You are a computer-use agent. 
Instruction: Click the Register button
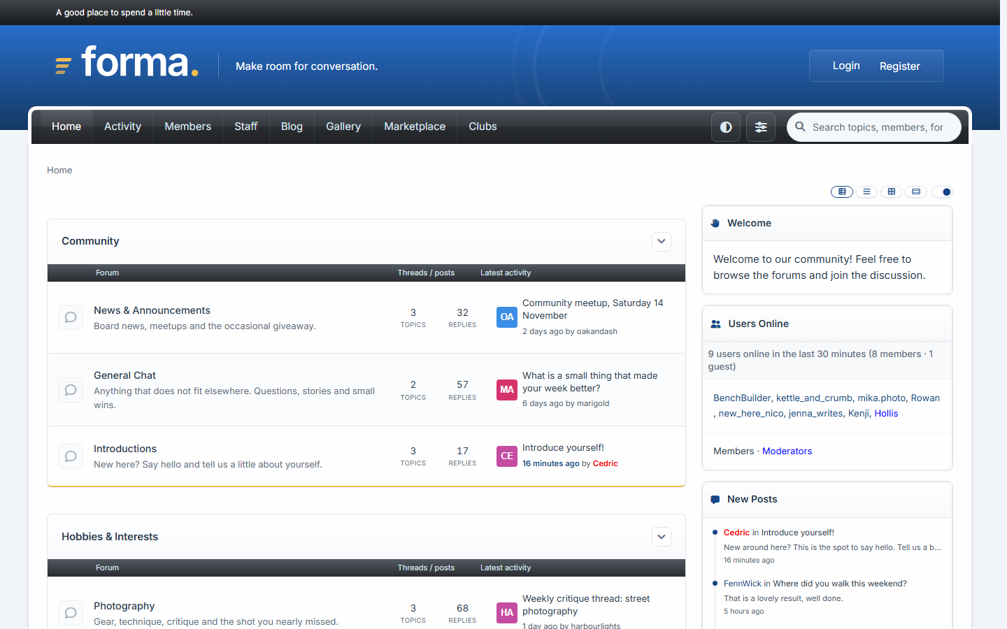900,66
